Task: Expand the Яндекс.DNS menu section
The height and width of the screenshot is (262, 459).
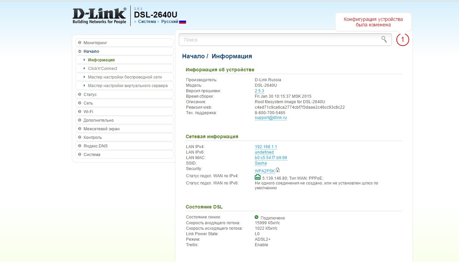Action: tap(124, 146)
